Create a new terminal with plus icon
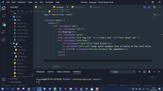Image resolution: width=163 pixels, height=91 pixels. 140,72
